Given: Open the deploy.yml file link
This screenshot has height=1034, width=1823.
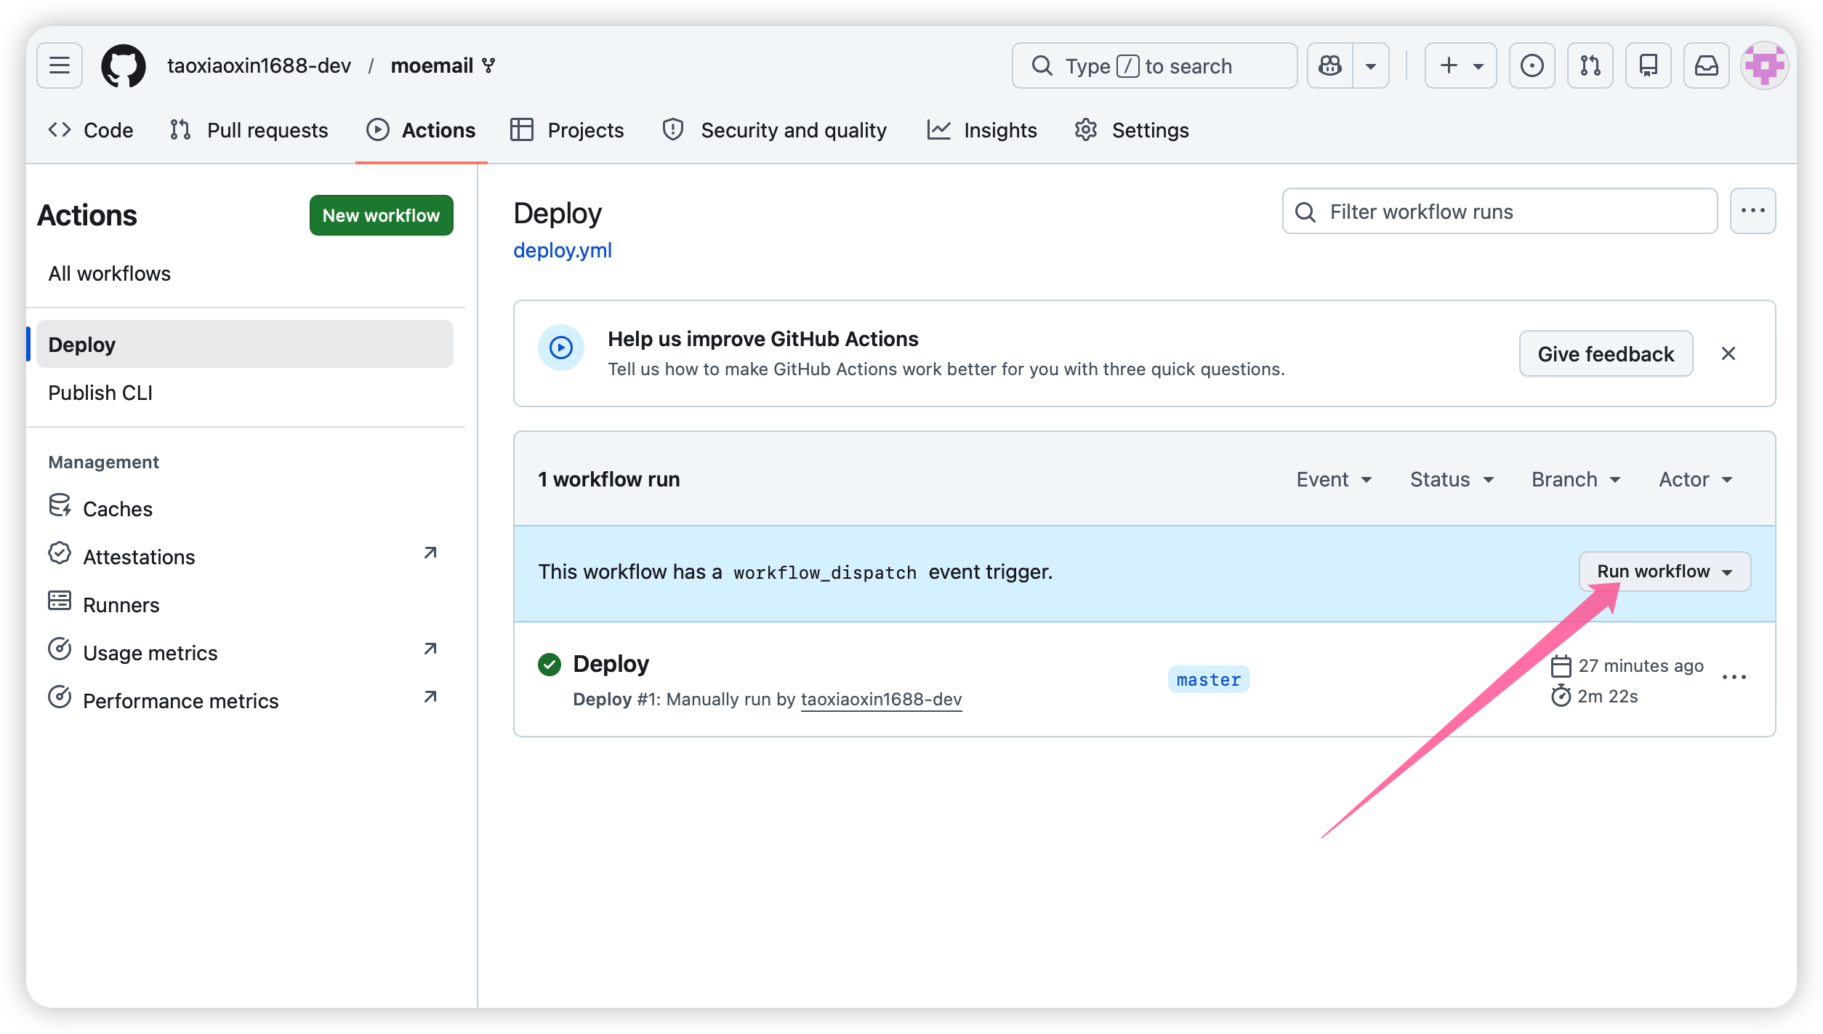Looking at the screenshot, I should pos(562,250).
